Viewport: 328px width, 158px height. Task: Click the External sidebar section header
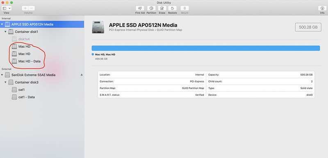(x=7, y=69)
